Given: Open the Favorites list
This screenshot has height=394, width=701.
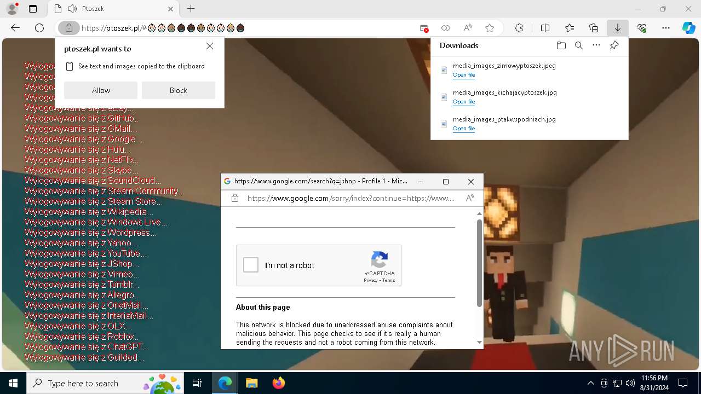Looking at the screenshot, I should click(x=570, y=28).
